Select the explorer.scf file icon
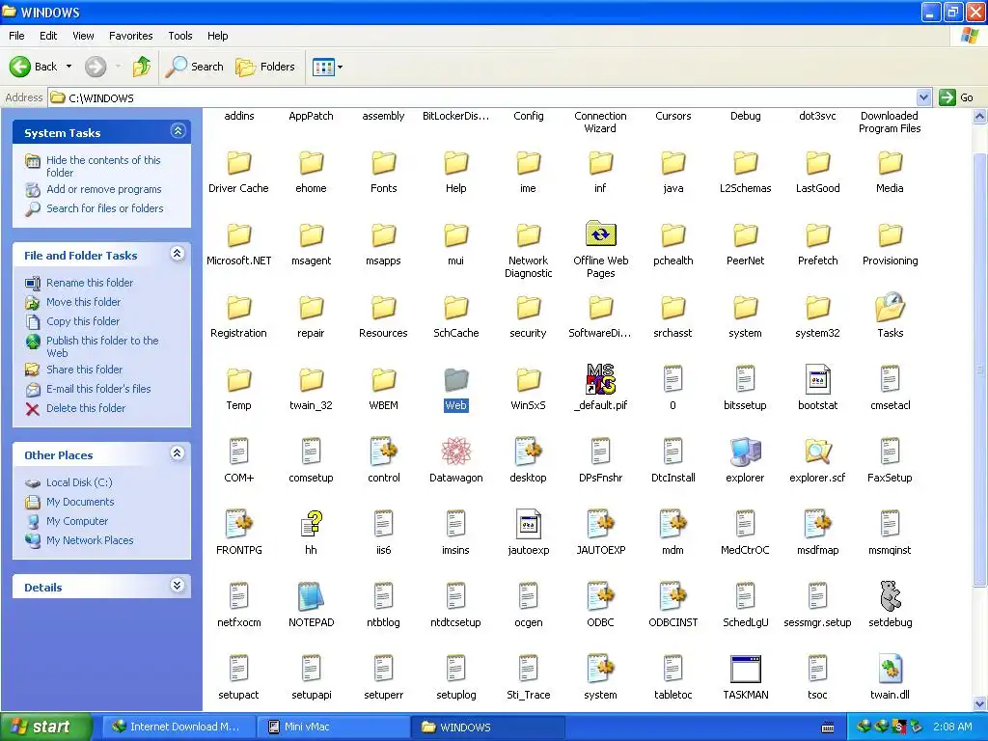 (817, 452)
